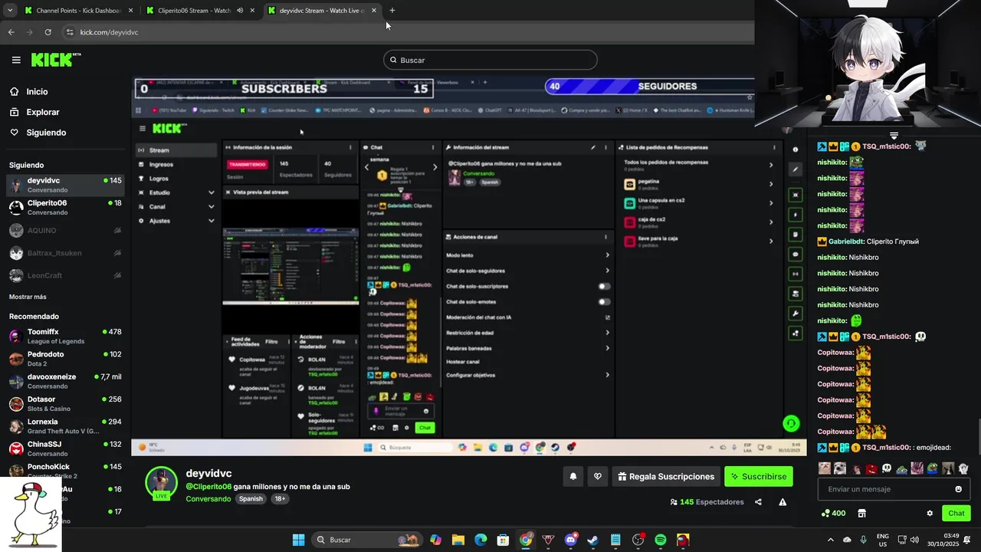View site information for kick.com
The width and height of the screenshot is (981, 552).
[70, 32]
